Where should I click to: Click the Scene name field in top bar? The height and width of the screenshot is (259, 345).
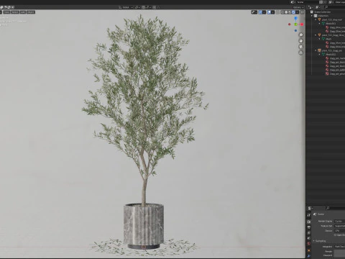pyautogui.click(x=307, y=2)
